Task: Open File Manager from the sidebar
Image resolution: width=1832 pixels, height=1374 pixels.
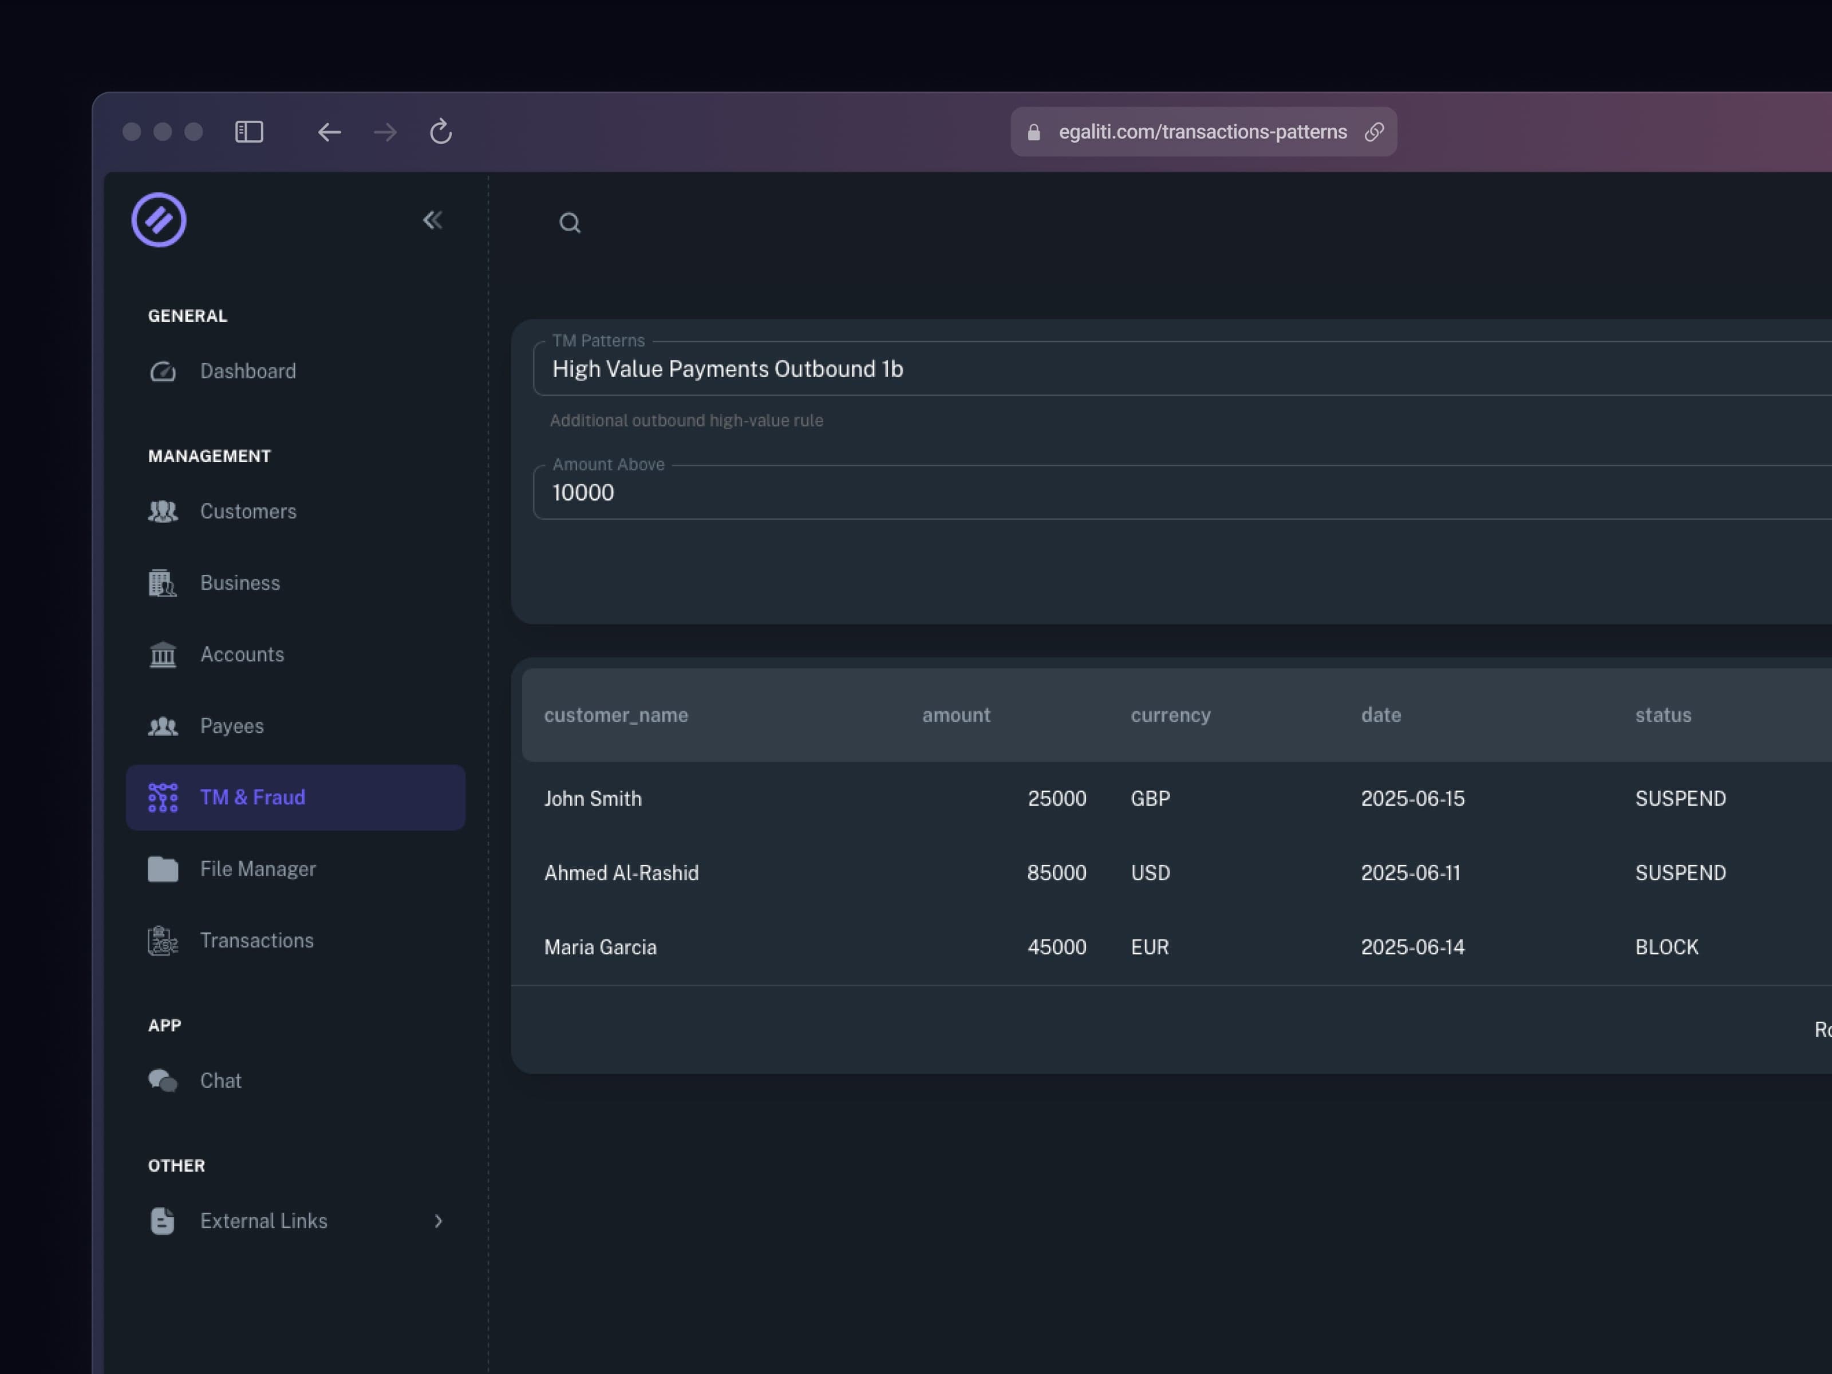Action: click(x=295, y=869)
